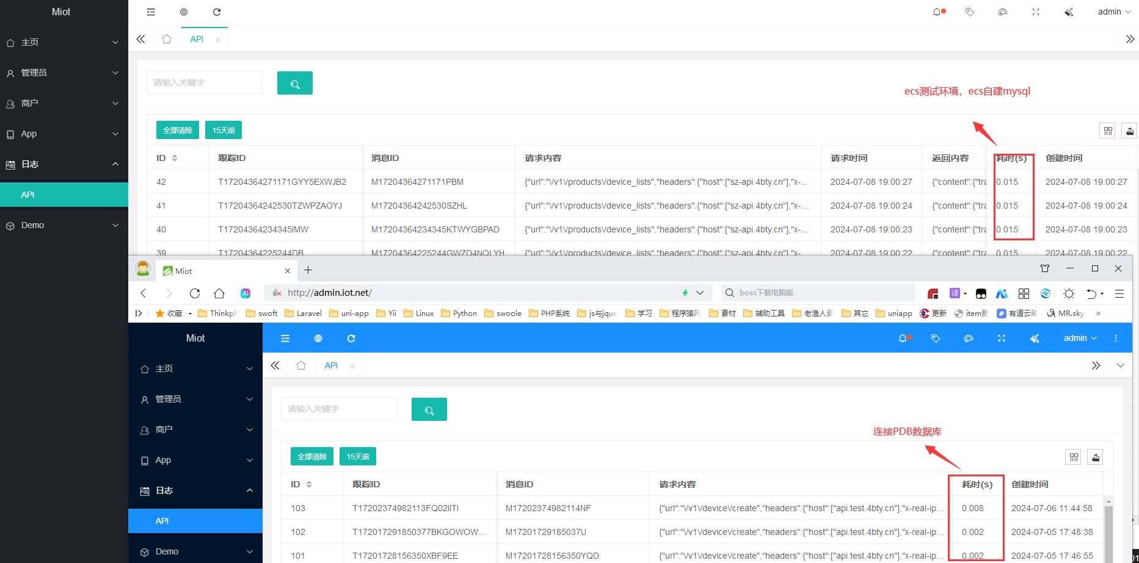1139x563 pixels.
Task: Focus keyword input in background window
Action: coord(205,82)
